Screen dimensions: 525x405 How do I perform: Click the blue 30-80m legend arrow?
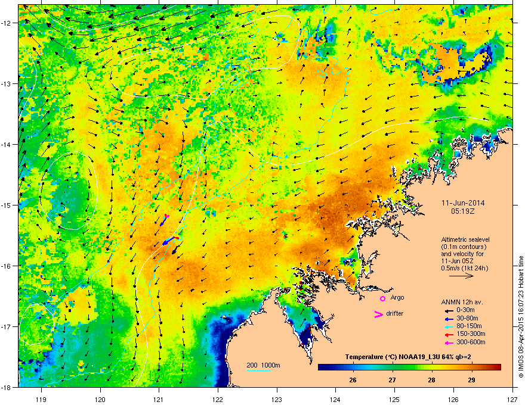click(449, 319)
